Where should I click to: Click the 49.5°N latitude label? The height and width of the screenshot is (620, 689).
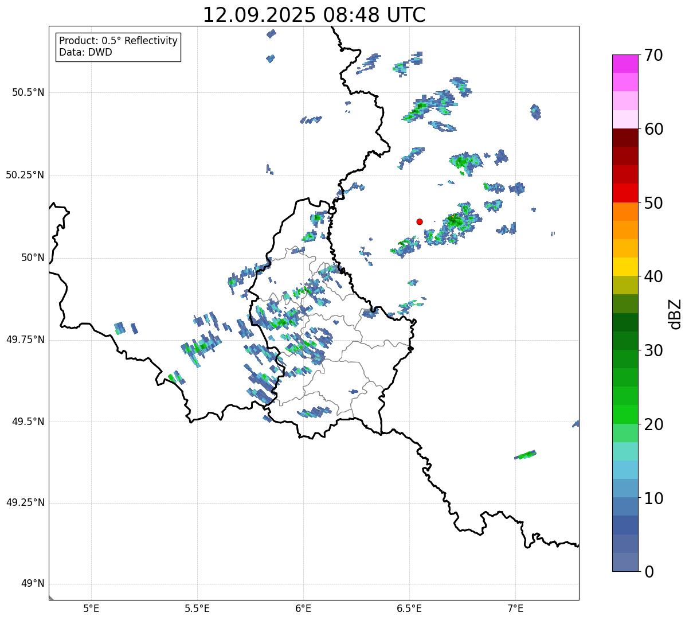(x=28, y=422)
